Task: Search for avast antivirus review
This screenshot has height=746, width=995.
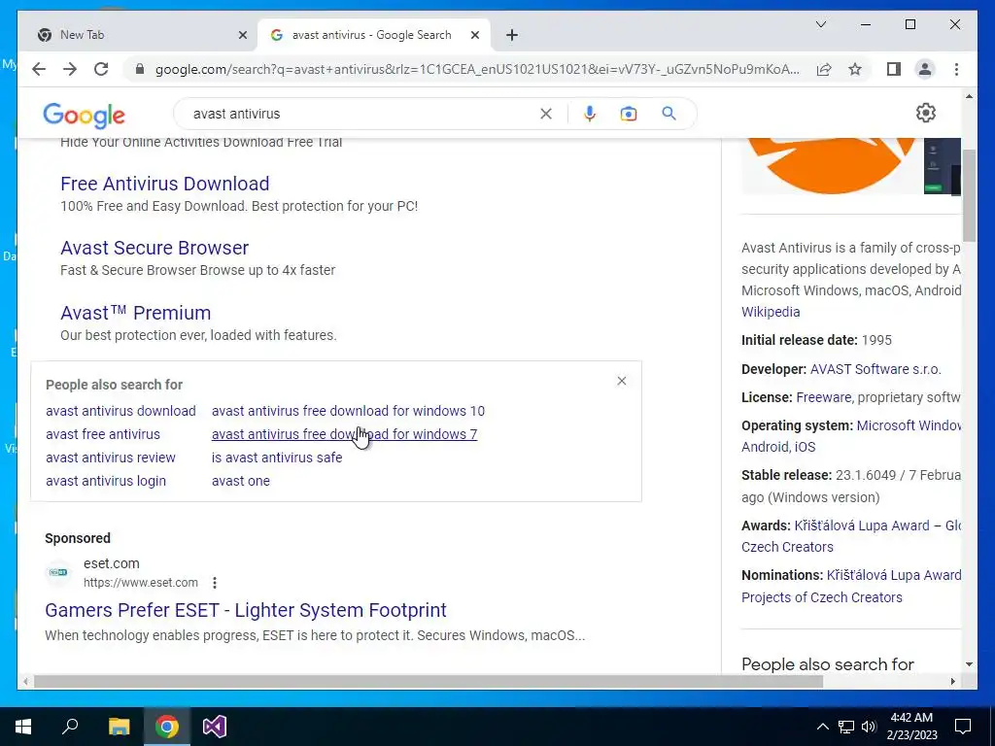Action: click(111, 458)
